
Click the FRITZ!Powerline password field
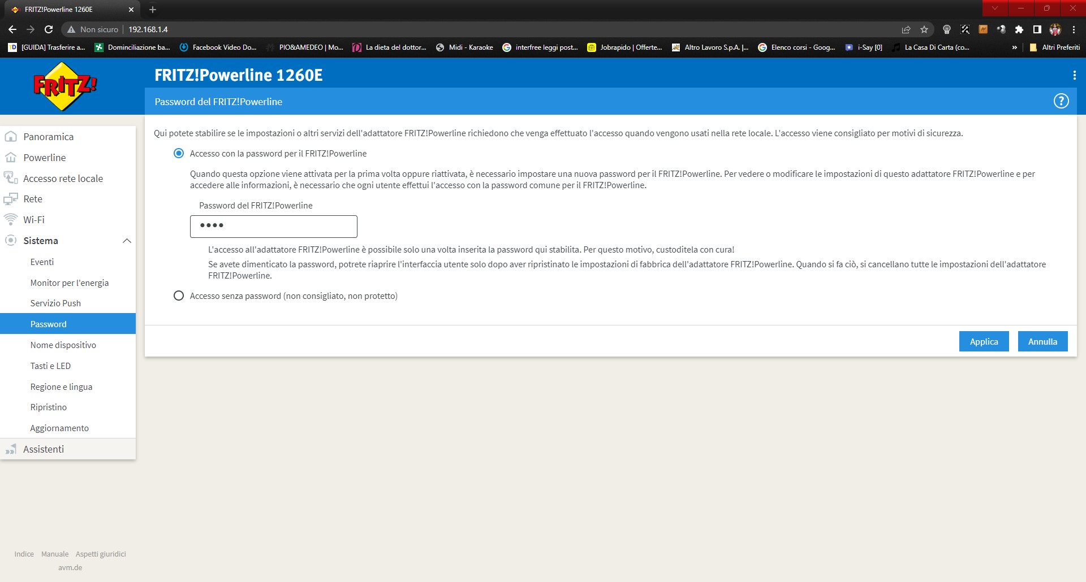(x=274, y=226)
